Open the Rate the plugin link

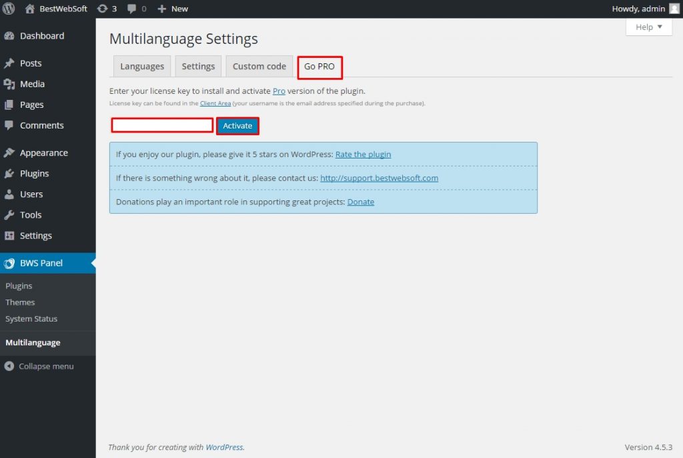(x=363, y=154)
